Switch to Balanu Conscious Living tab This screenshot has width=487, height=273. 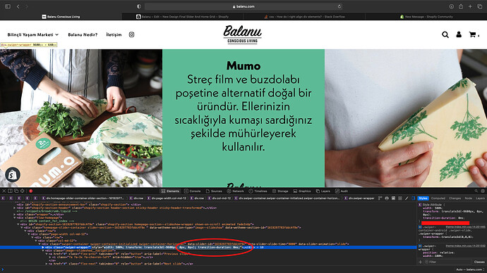(61, 17)
